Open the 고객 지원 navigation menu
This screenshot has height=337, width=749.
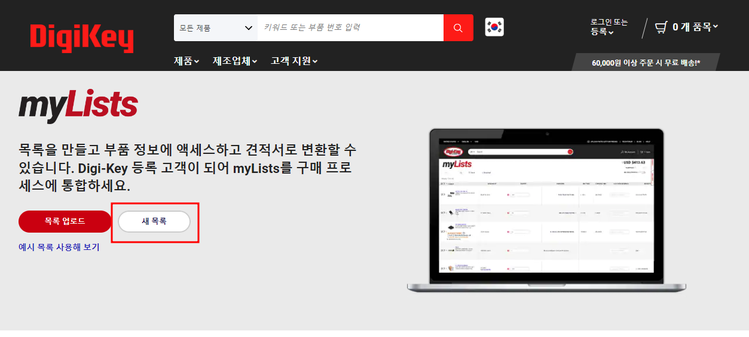tap(294, 61)
